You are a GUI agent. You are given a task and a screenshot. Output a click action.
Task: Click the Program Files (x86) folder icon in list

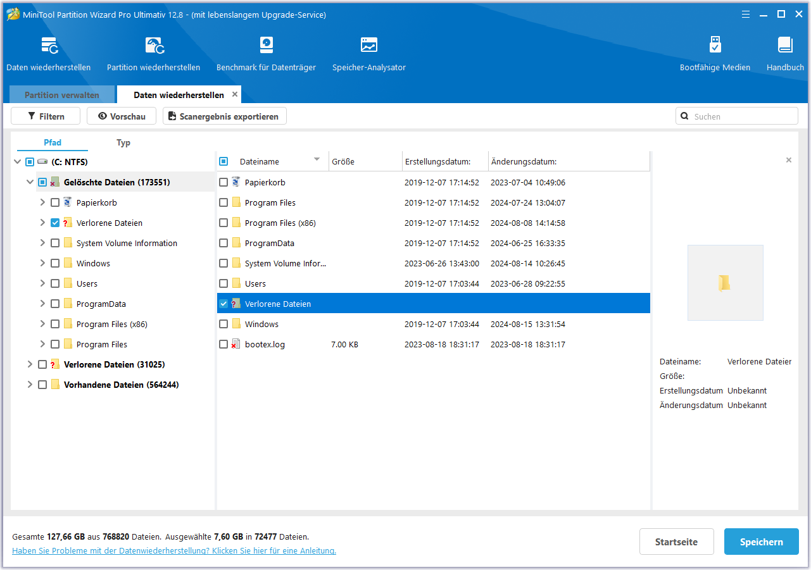click(x=236, y=223)
